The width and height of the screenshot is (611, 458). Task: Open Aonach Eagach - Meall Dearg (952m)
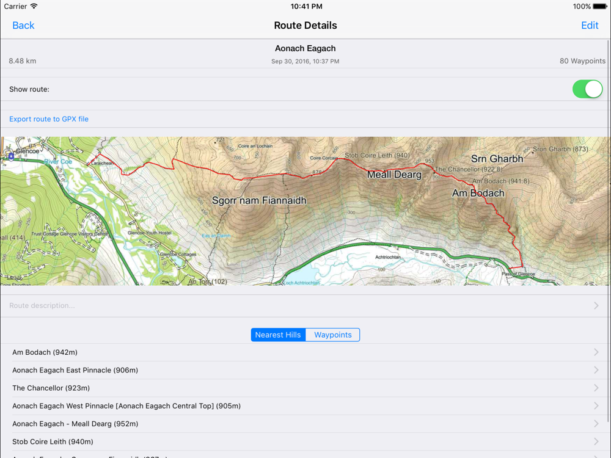304,424
